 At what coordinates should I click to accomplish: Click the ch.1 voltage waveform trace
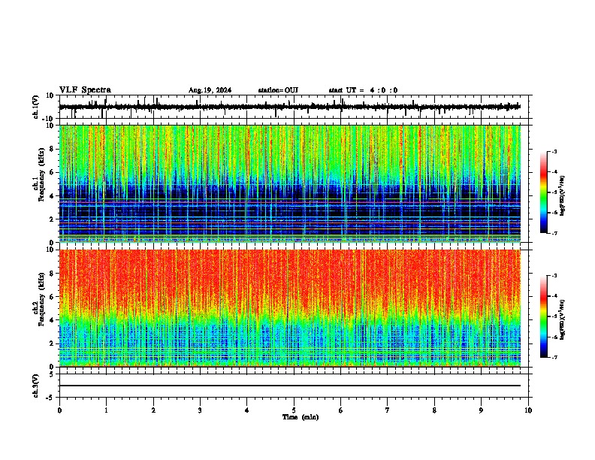click(x=289, y=107)
